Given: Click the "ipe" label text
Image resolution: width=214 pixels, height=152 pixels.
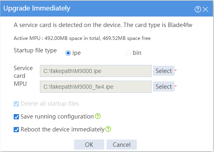Looking at the screenshot, I should (76, 53).
